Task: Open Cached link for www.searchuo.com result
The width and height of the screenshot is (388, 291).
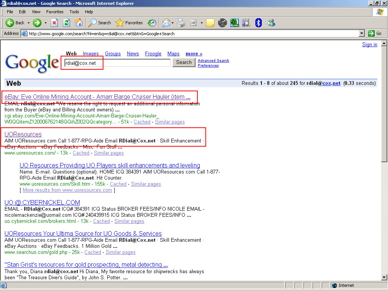Action: click(93, 252)
